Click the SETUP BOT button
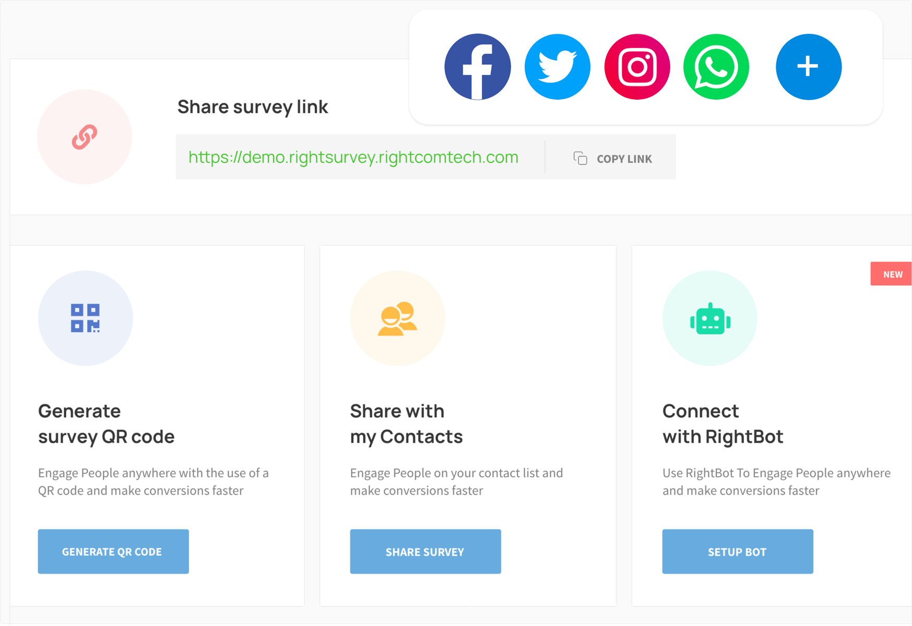This screenshot has height=626, width=912. coord(738,551)
